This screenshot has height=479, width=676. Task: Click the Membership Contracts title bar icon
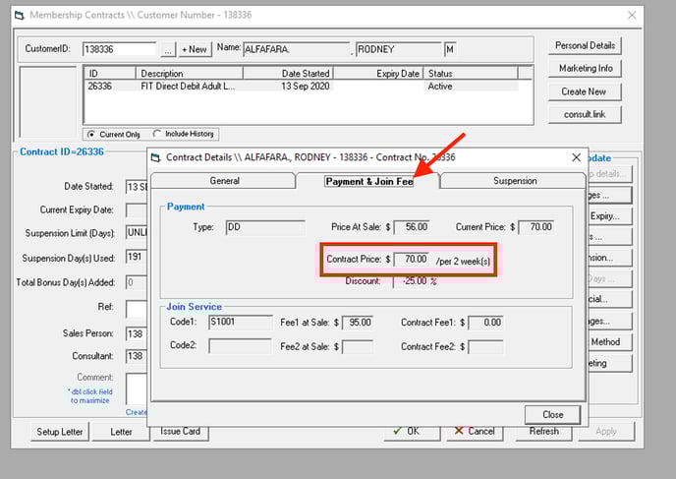20,16
